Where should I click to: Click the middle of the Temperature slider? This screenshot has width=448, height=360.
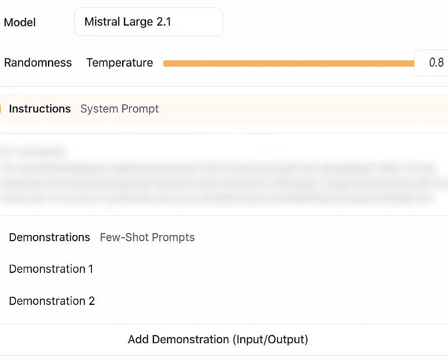point(289,64)
